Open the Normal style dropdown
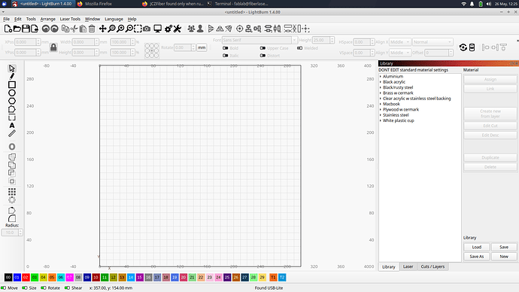Image resolution: width=519 pixels, height=292 pixels. 432,42
